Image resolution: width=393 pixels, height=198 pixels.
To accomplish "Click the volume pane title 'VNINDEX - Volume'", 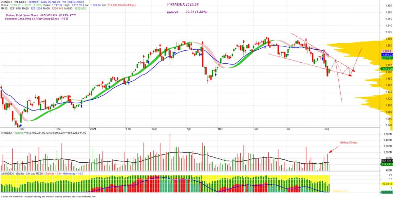I will (x=11, y=133).
